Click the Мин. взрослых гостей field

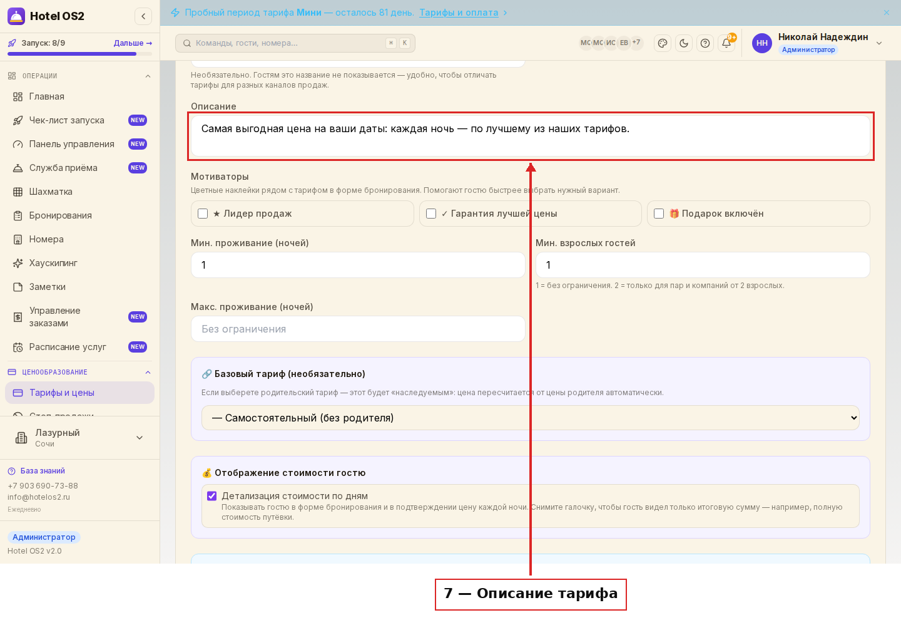703,265
